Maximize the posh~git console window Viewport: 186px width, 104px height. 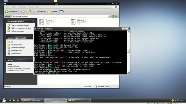126,29
